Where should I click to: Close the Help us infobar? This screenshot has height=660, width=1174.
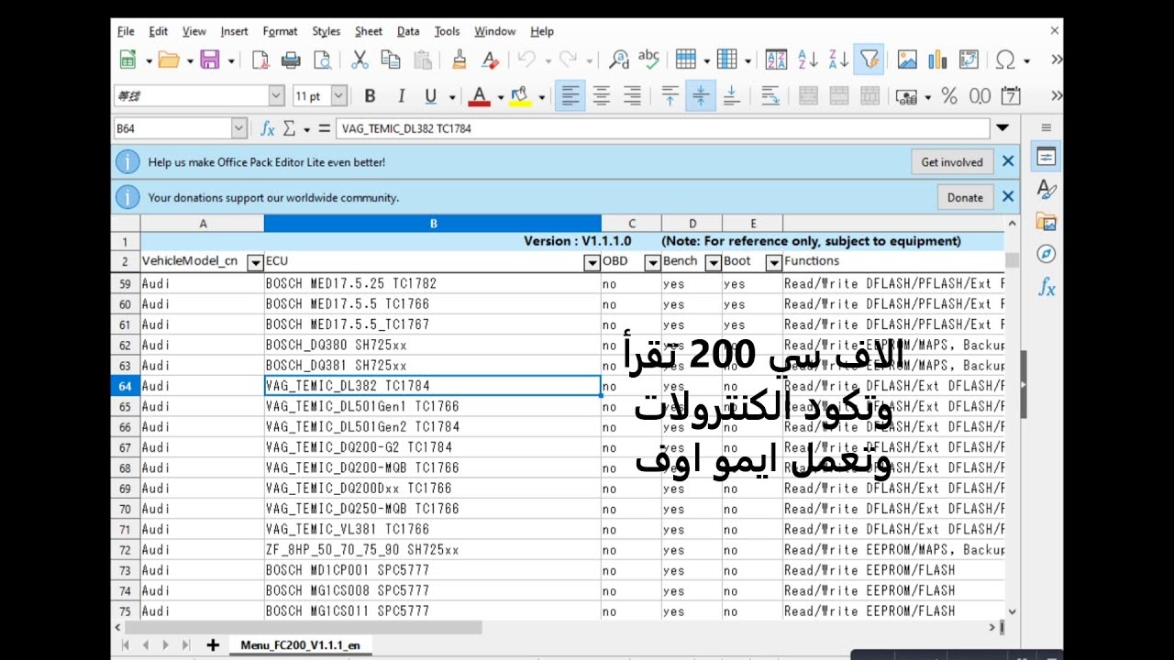click(x=1008, y=161)
